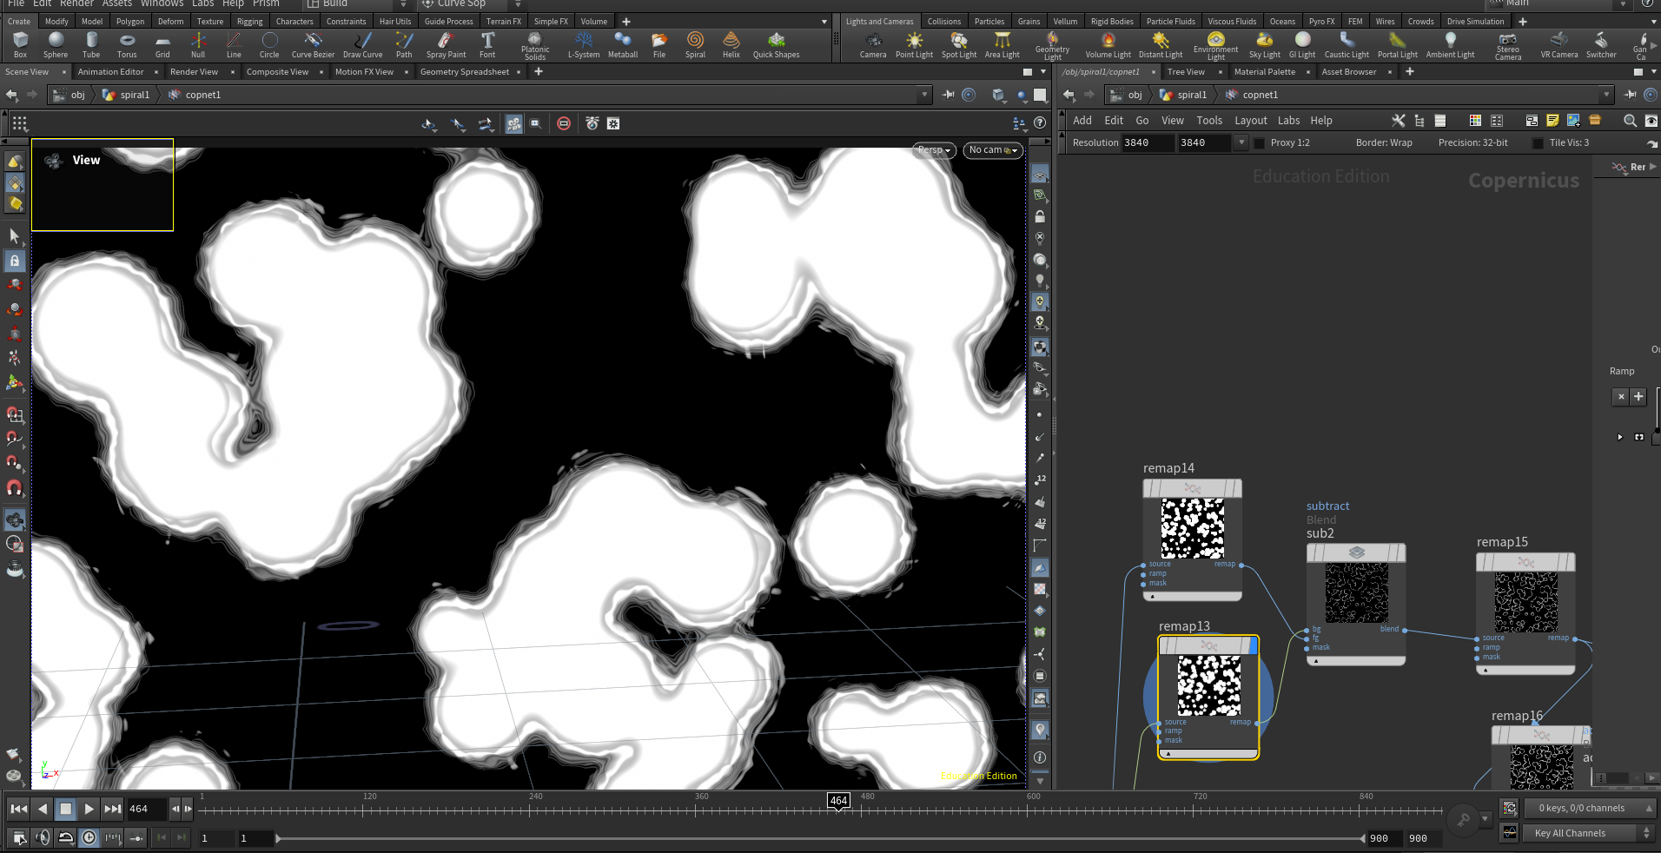Select the remap15 node thumbnail
The width and height of the screenshot is (1661, 853).
click(x=1525, y=602)
